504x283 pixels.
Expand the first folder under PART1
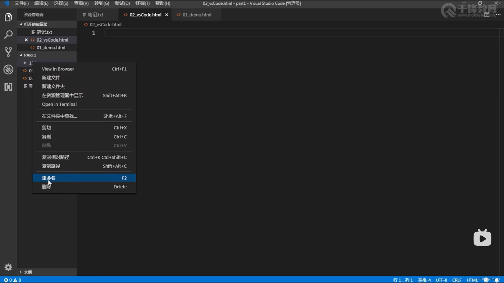[25, 63]
